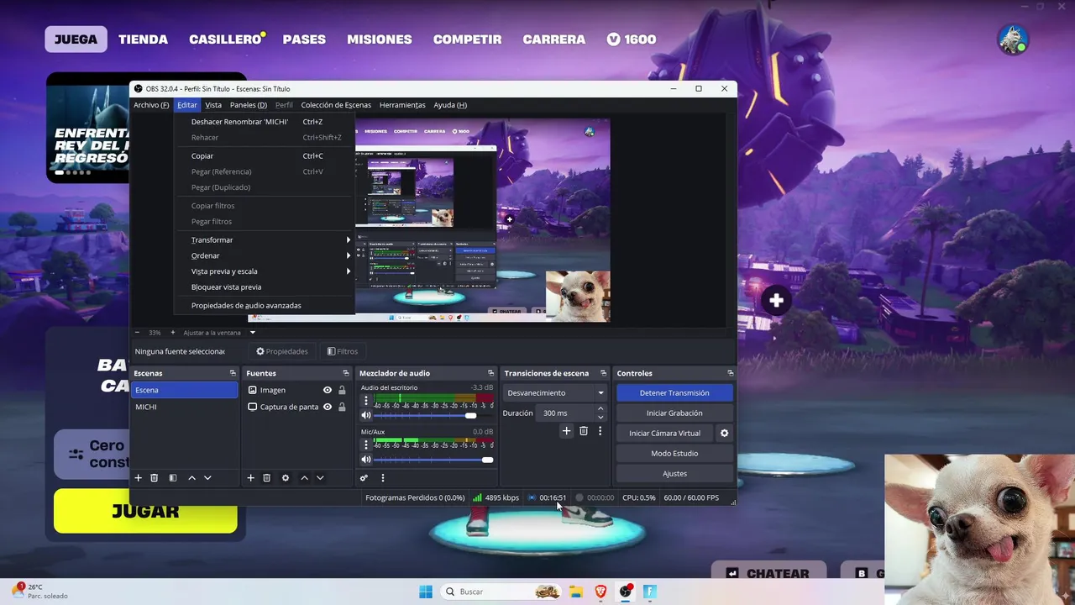The width and height of the screenshot is (1075, 605).
Task: Lock the Imagen source
Action: (342, 390)
